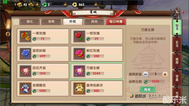Decrease item quantity with minus button
Screen dimensions: 189x106
[145, 74]
